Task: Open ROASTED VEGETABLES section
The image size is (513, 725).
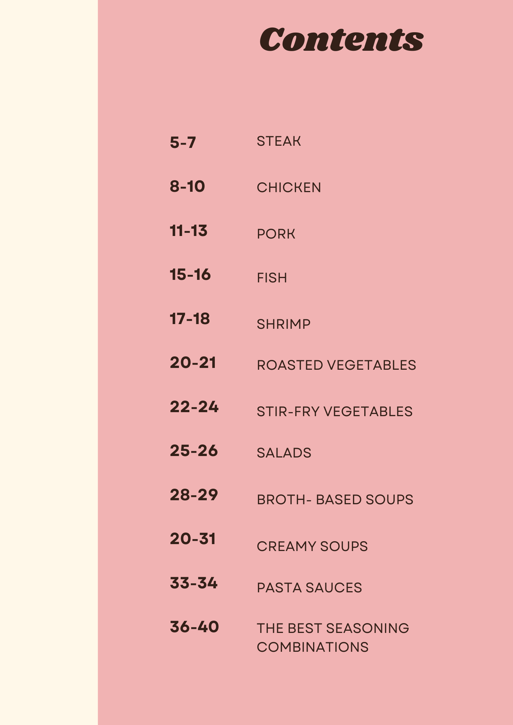Action: [336, 365]
